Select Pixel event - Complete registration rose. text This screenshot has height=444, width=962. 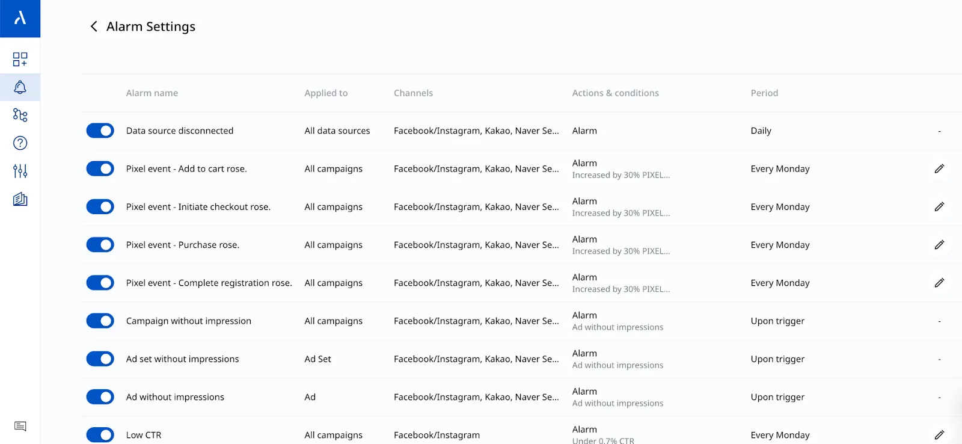tap(209, 283)
